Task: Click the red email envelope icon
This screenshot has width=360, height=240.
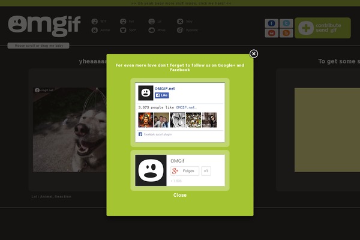Action: [x=272, y=33]
